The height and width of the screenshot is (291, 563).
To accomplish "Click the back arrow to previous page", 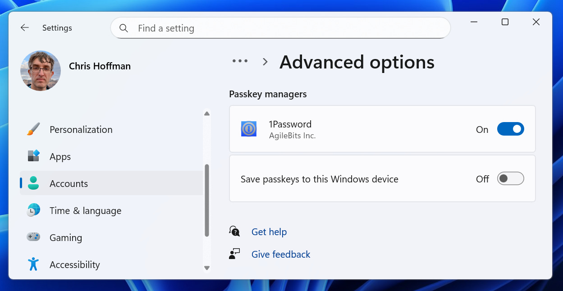I will pos(25,27).
